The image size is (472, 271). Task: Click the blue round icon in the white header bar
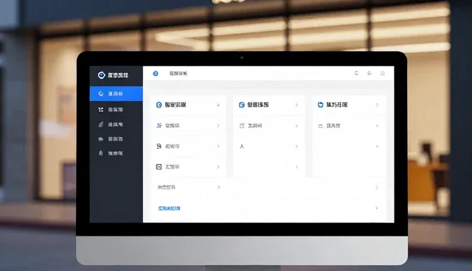point(156,74)
